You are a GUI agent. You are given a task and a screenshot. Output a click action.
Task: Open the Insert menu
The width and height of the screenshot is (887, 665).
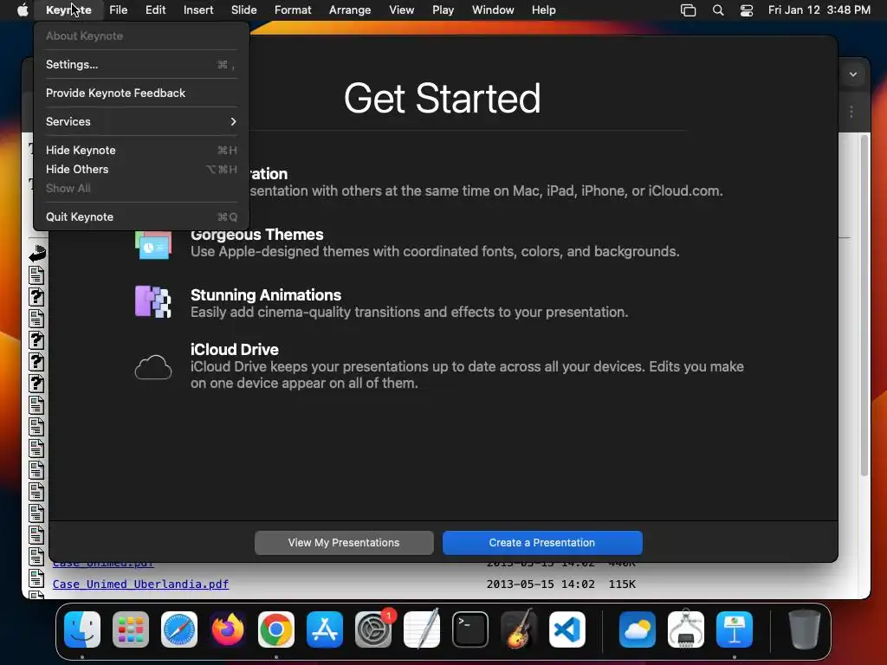tap(198, 10)
